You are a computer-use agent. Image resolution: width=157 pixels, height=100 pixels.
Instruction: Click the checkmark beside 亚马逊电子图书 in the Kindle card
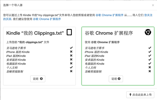[71, 48]
